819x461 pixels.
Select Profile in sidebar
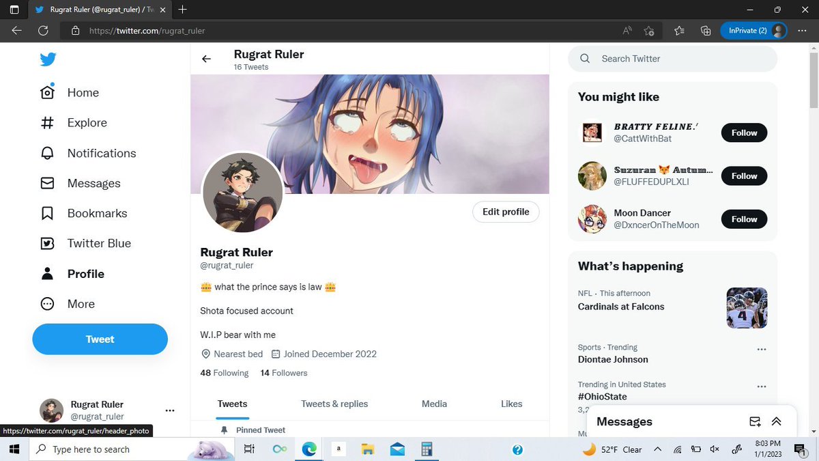pos(72,274)
